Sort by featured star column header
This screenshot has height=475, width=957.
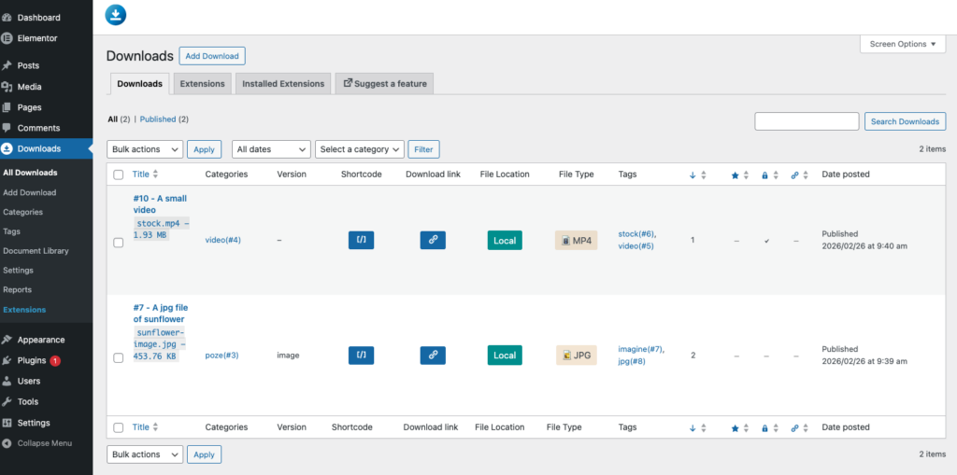[736, 175]
